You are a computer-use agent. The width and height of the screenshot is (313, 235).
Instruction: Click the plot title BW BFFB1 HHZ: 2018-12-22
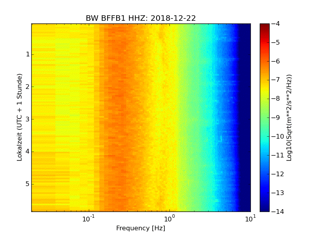pyautogui.click(x=141, y=18)
